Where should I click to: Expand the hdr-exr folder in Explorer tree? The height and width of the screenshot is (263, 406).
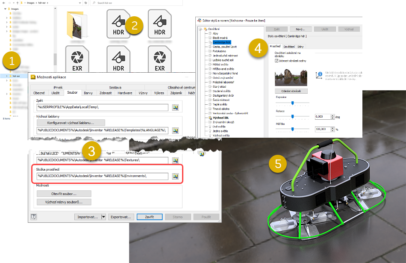(x=7, y=76)
